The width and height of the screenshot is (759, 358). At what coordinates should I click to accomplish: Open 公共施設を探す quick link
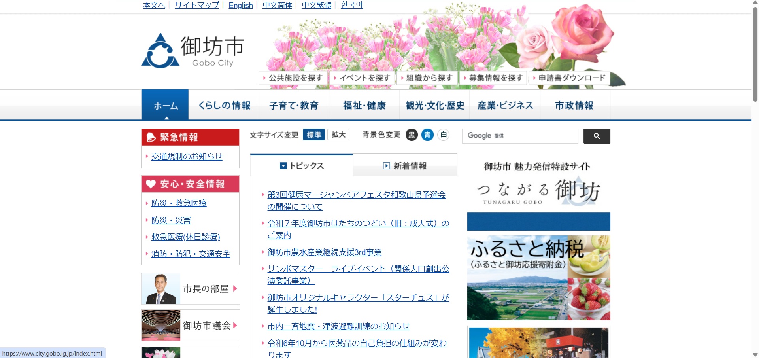pyautogui.click(x=293, y=78)
